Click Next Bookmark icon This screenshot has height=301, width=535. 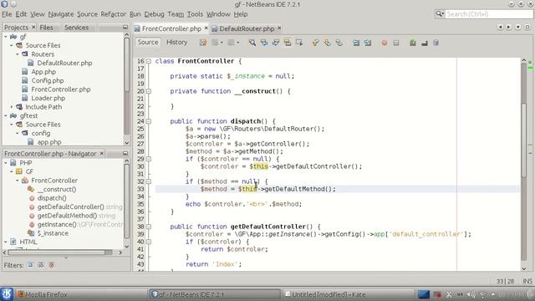point(327,43)
